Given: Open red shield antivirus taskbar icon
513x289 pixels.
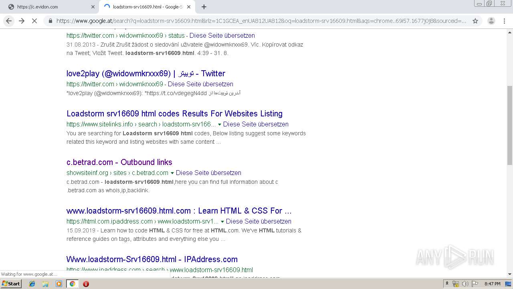Looking at the screenshot, I should 86,284.
